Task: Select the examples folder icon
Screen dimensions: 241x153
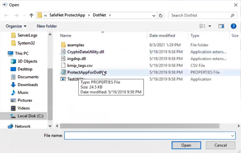Action: tap(63, 45)
